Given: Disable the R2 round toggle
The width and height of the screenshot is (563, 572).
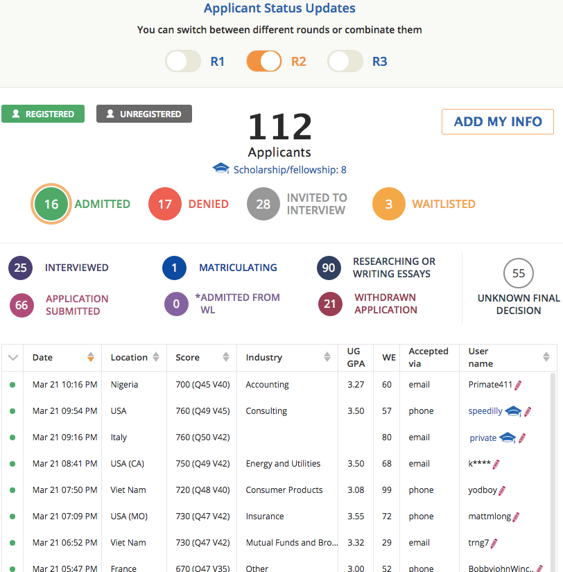Looking at the screenshot, I should coord(264,61).
